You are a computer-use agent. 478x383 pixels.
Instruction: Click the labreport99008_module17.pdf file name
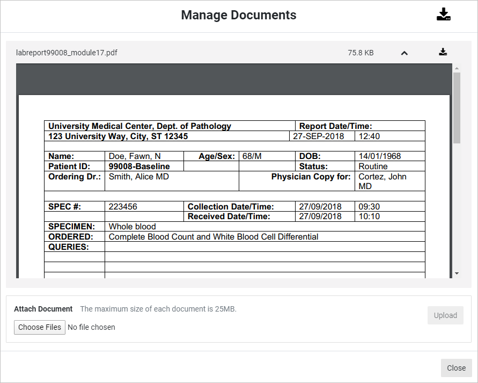pos(67,53)
